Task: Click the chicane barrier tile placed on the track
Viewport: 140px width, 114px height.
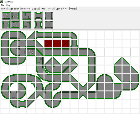Action: pos(40,61)
